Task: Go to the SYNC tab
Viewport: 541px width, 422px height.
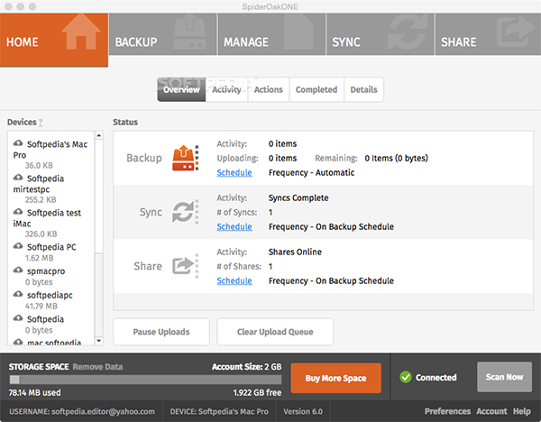Action: (381, 34)
